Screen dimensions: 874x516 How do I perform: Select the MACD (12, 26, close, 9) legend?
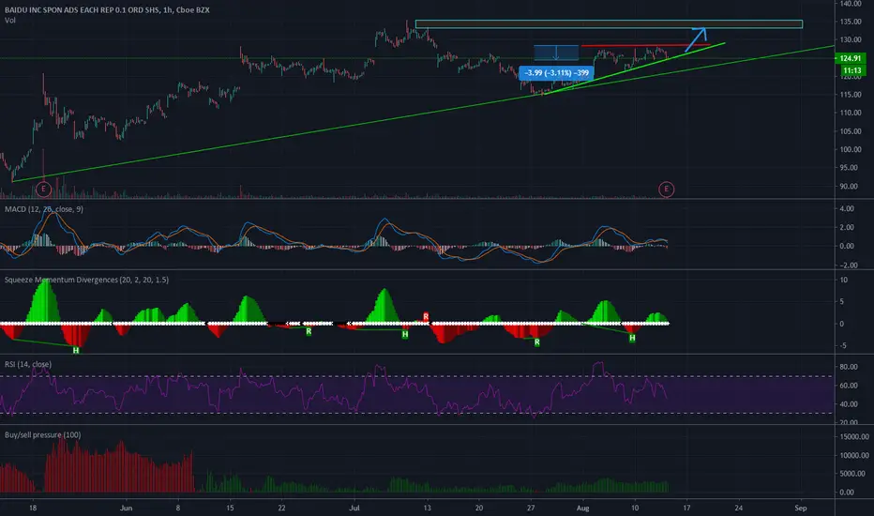pos(44,208)
